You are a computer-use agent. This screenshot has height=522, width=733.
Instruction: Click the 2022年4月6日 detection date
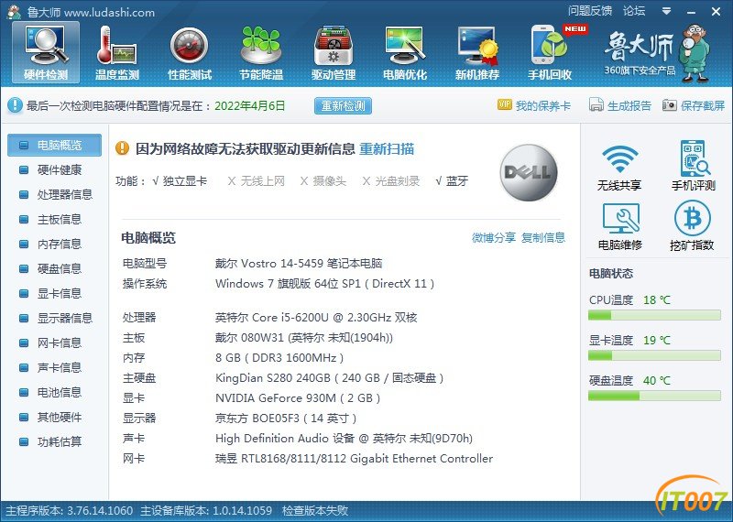[x=249, y=105]
